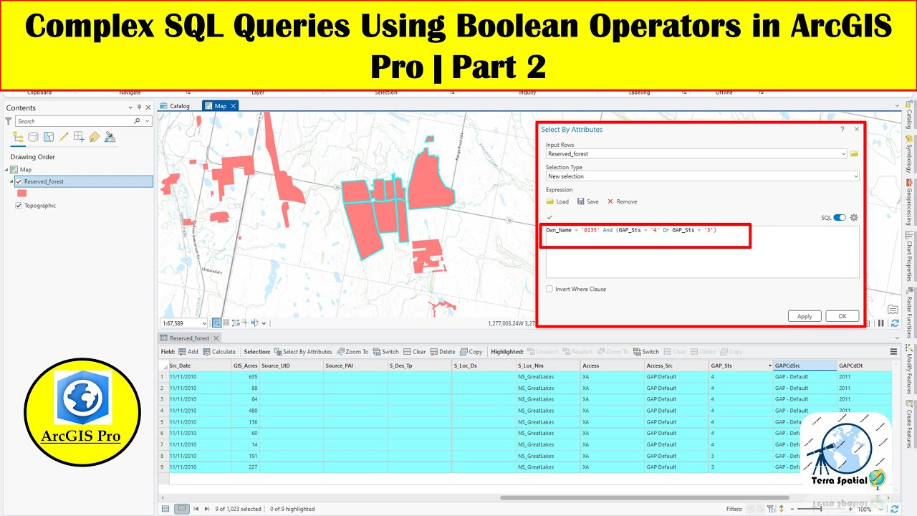
Task: Open the Chart Properties side tab
Action: (909, 257)
